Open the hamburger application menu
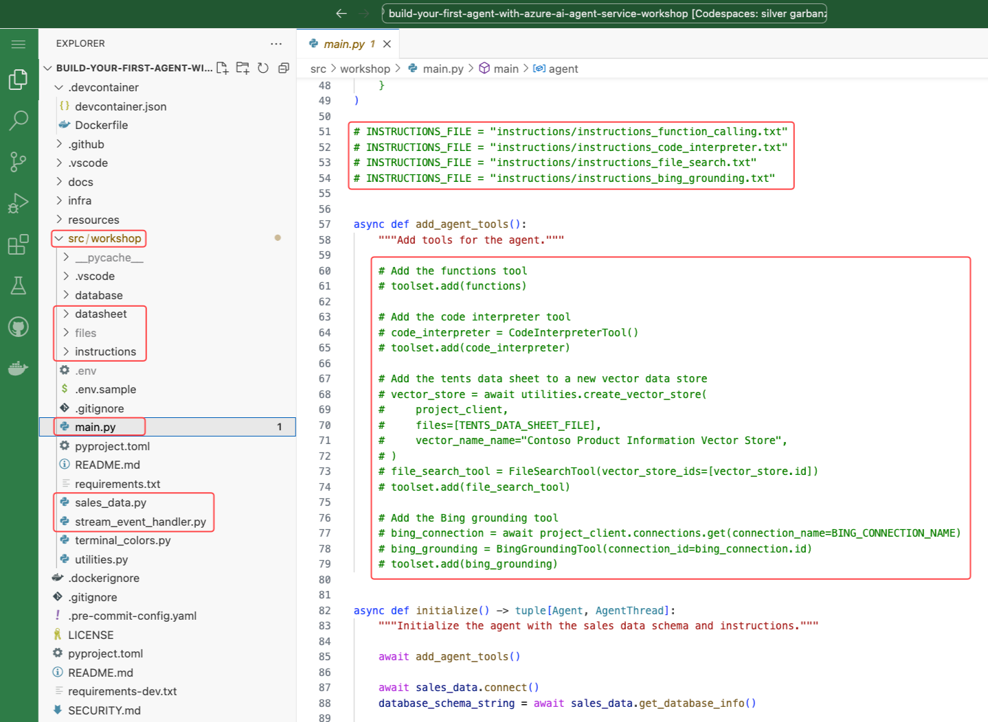This screenshot has width=988, height=722. tap(19, 44)
